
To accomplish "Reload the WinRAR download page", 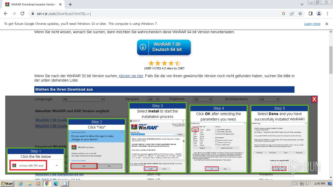I will tap(22, 14).
